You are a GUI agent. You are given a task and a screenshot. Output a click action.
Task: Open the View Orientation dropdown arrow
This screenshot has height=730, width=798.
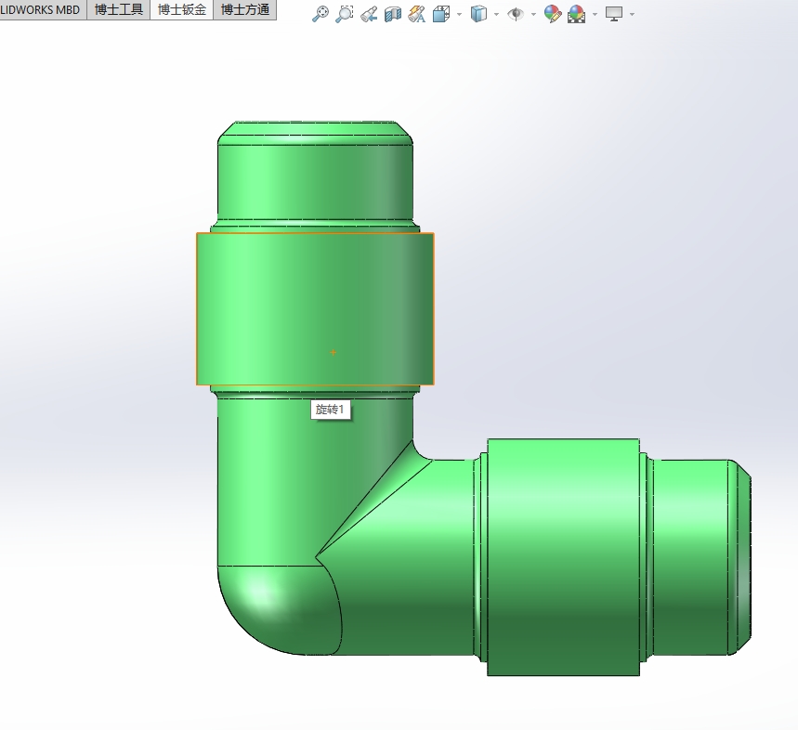pyautogui.click(x=459, y=14)
